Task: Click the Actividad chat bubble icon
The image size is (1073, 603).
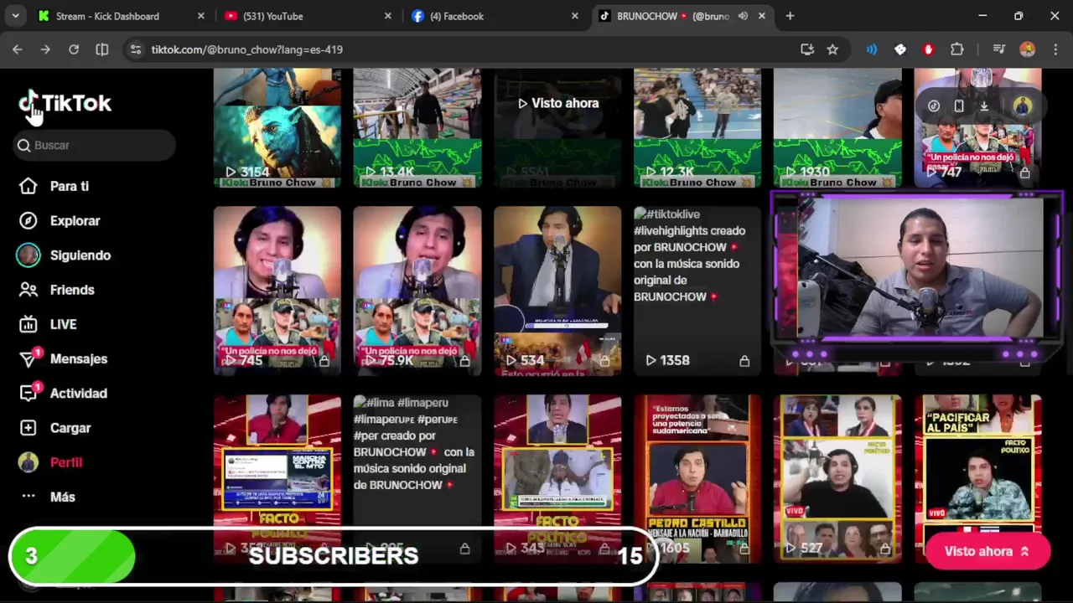Action: point(29,394)
